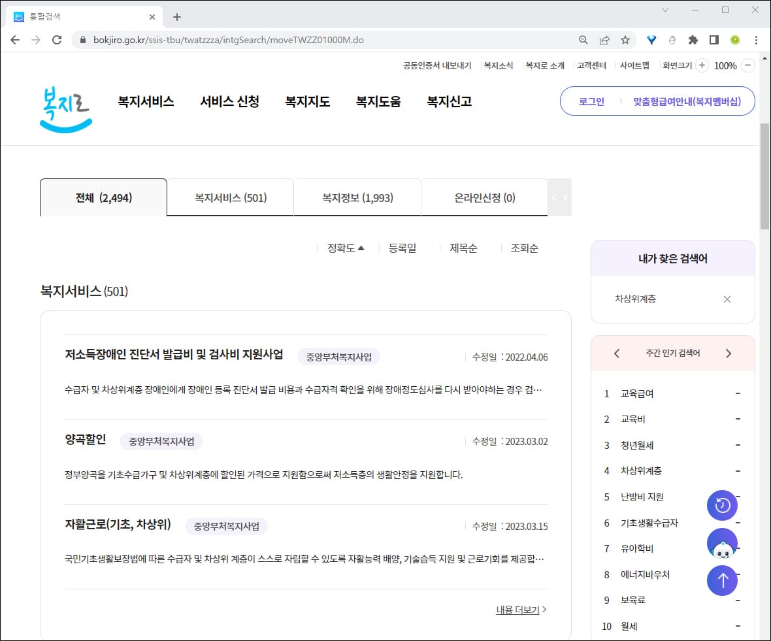
Task: Open the browser extensions puzzle icon
Action: (693, 40)
